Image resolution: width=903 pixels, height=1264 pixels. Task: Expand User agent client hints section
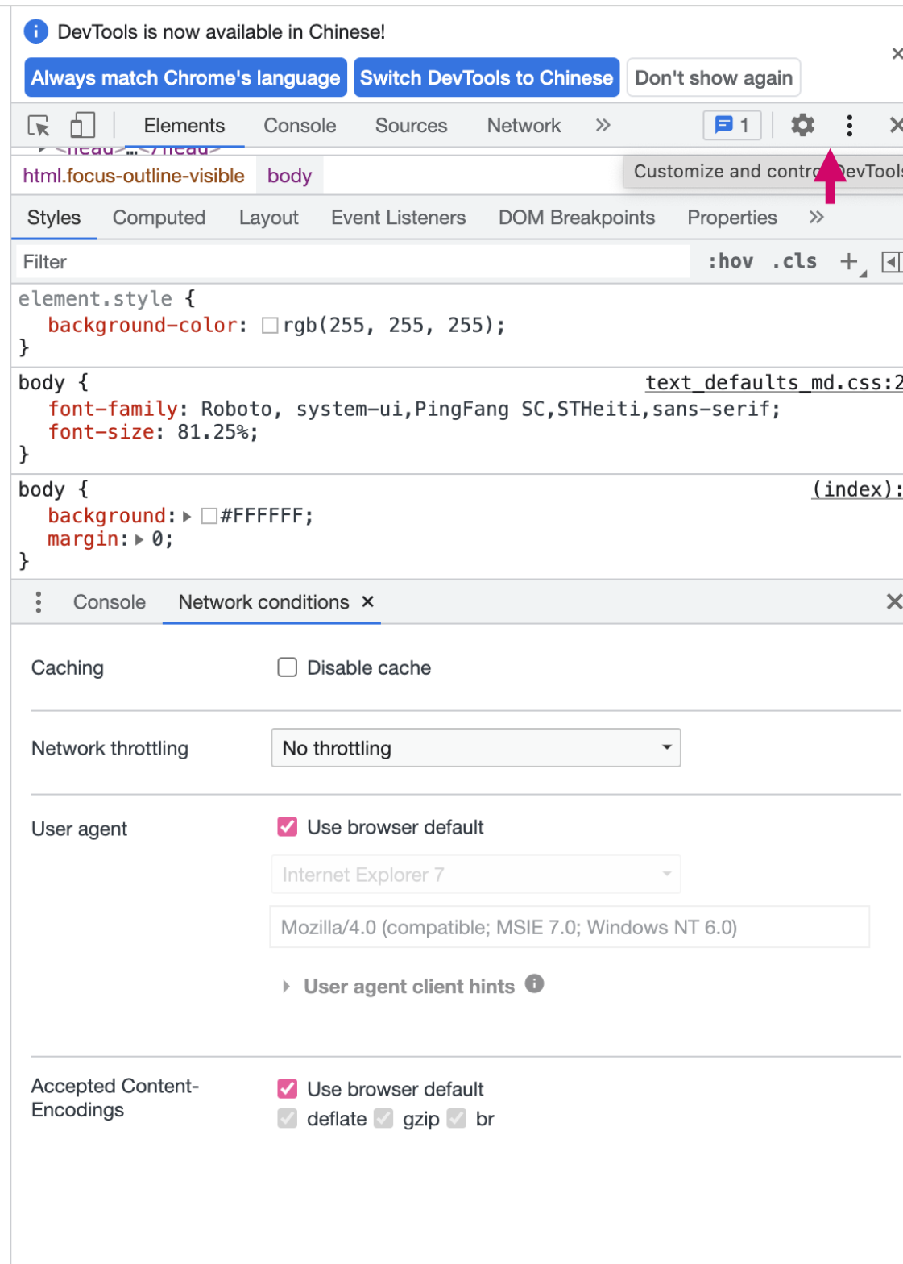[x=287, y=987]
